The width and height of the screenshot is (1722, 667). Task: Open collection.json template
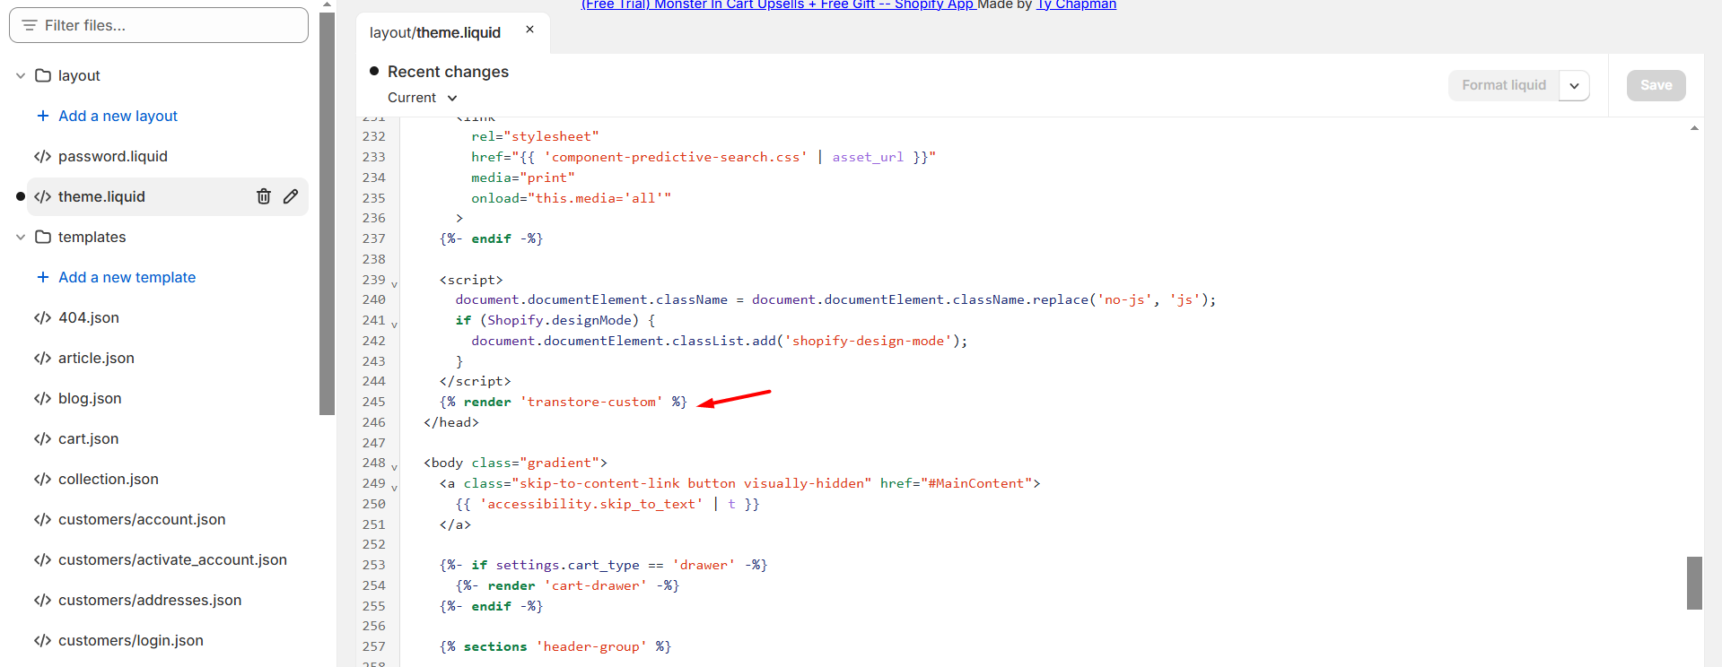(109, 479)
